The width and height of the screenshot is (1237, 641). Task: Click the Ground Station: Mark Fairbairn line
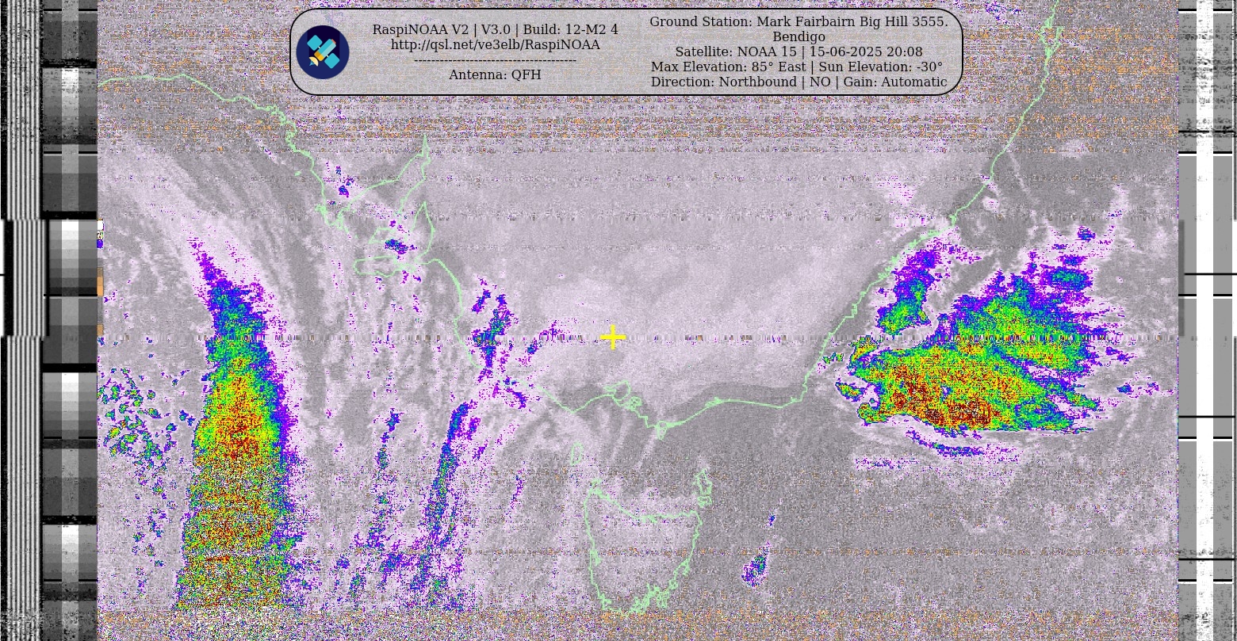(x=798, y=21)
